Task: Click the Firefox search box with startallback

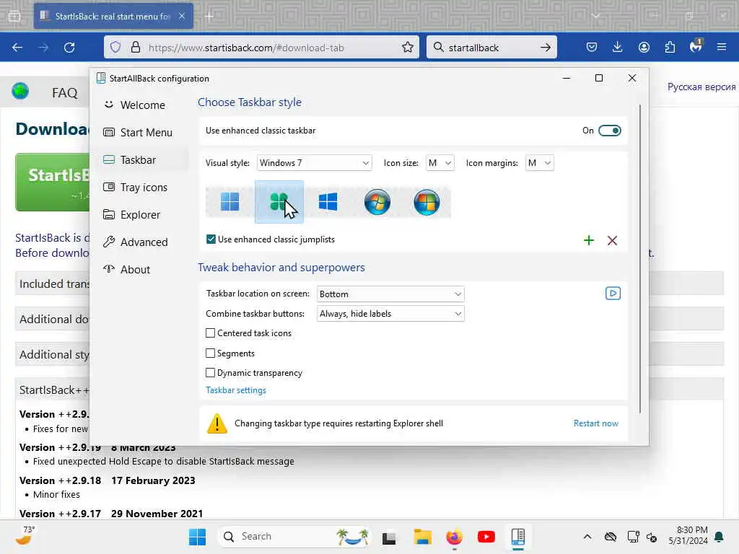Action: (x=490, y=48)
